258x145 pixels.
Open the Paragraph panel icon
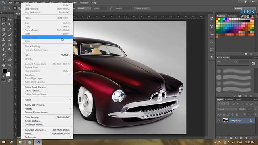coord(212,57)
